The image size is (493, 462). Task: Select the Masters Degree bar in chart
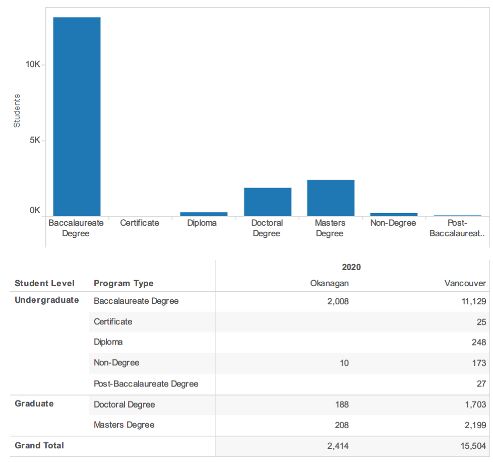(x=331, y=198)
